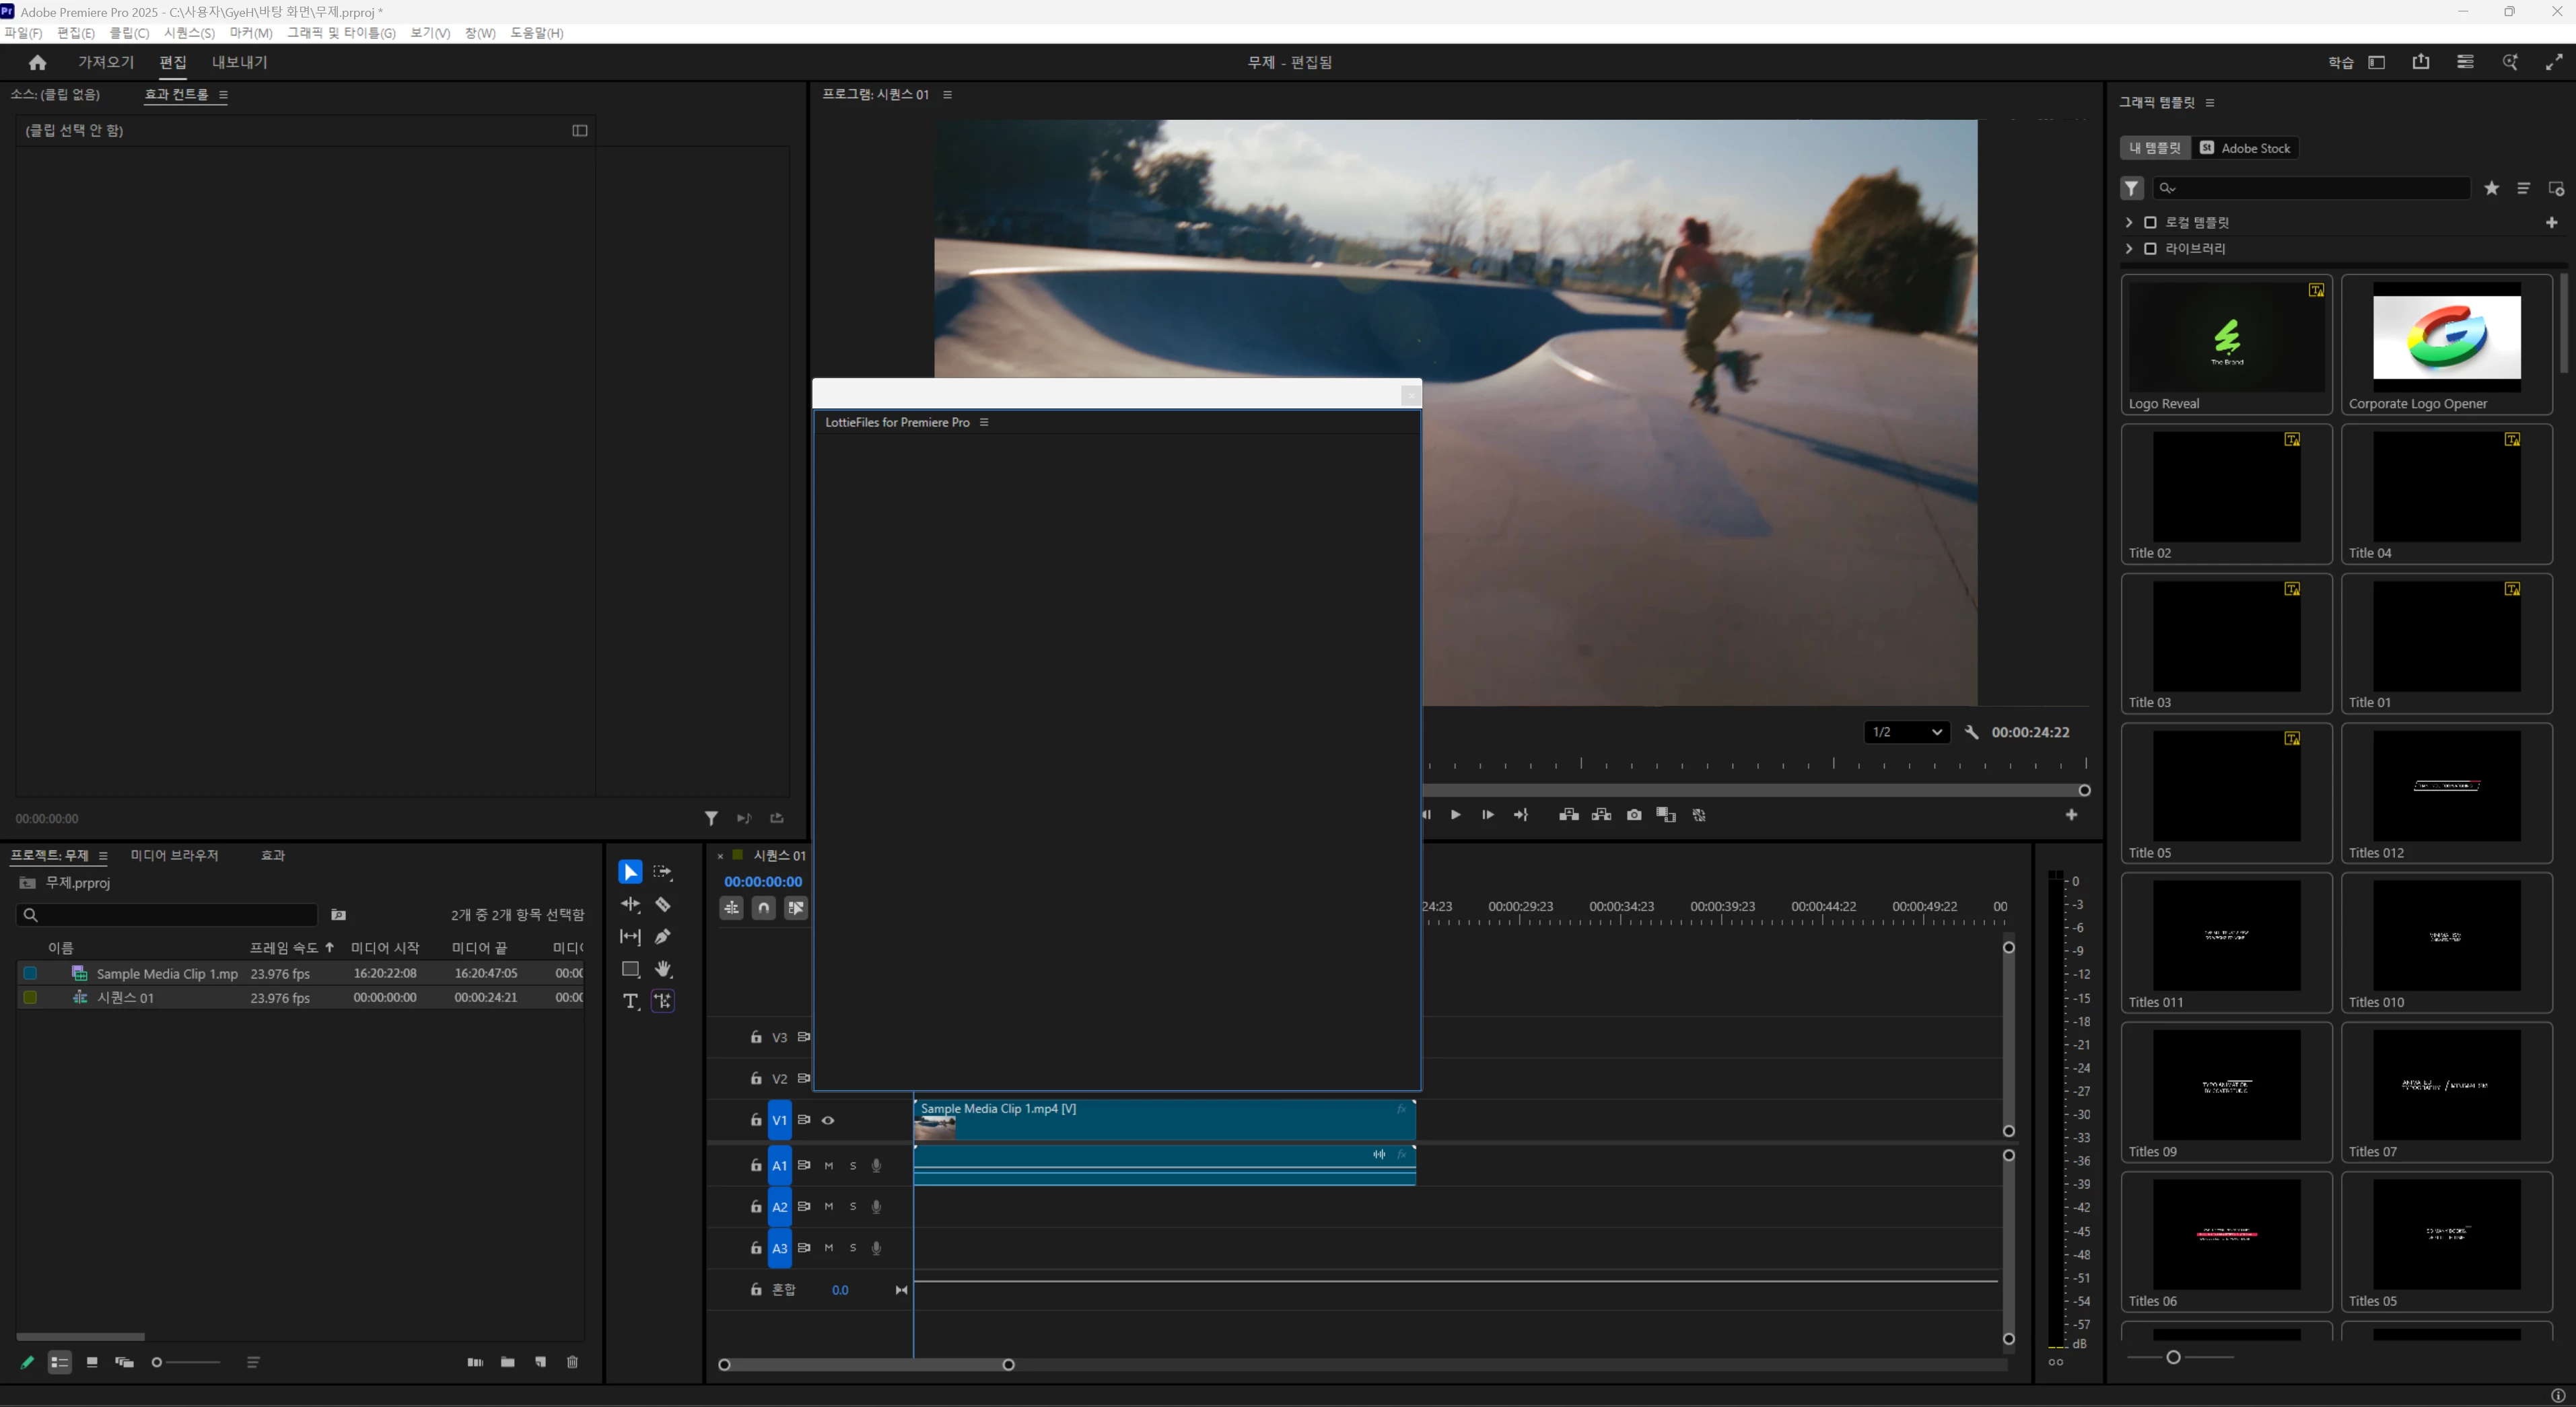Expand the 로컬 템플릿 folder

click(2129, 222)
